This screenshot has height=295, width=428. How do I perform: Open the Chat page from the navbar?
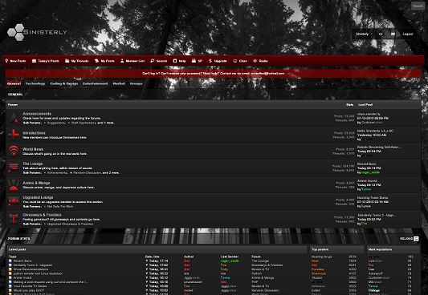click(x=240, y=61)
